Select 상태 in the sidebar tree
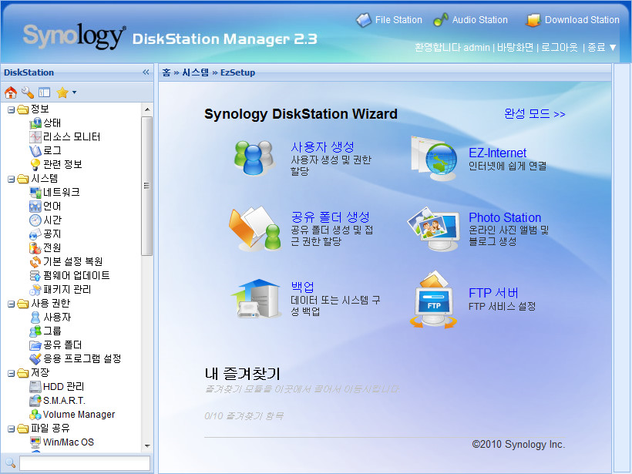Screen dimensions: 632x474 pos(52,123)
